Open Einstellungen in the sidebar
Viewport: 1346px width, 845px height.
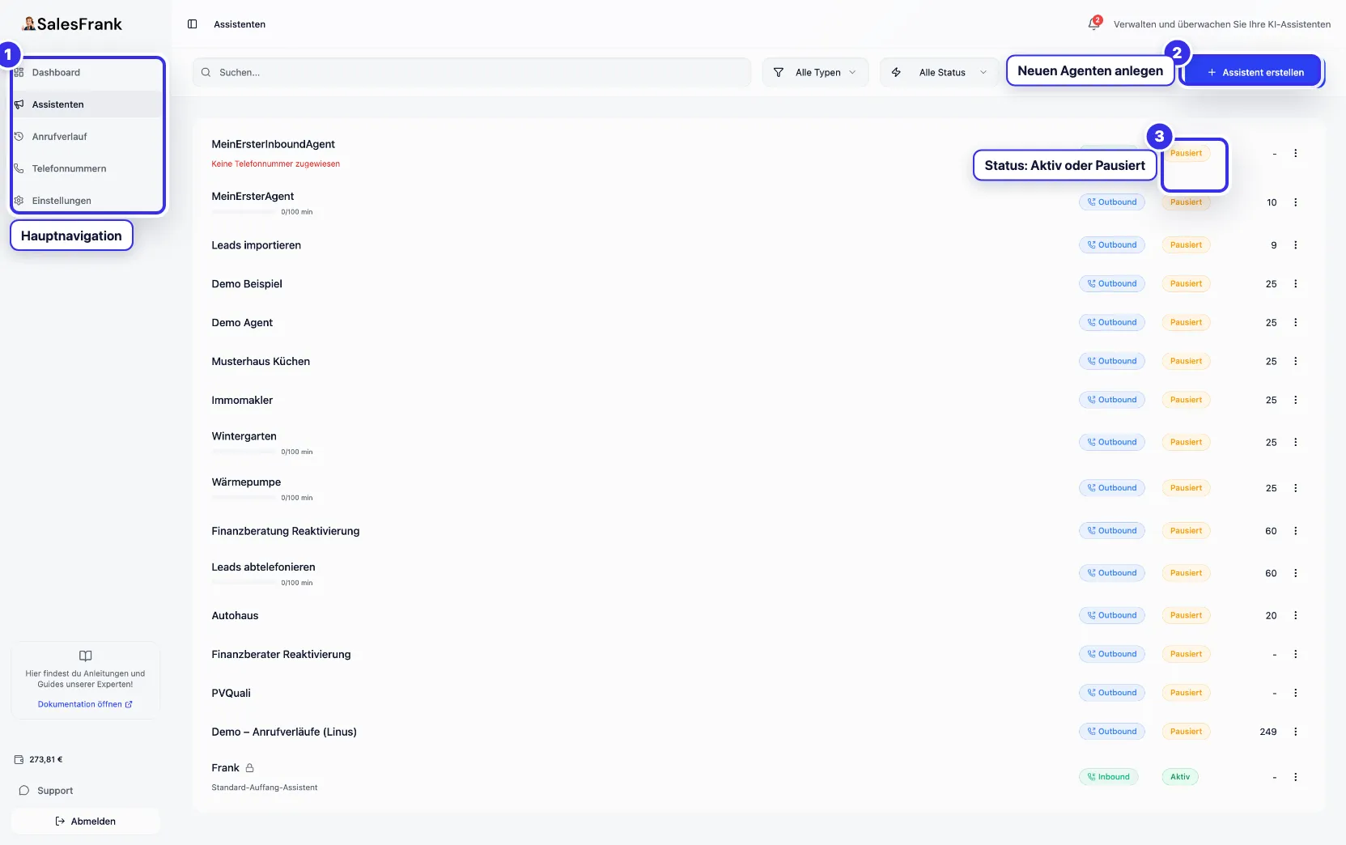click(x=87, y=201)
